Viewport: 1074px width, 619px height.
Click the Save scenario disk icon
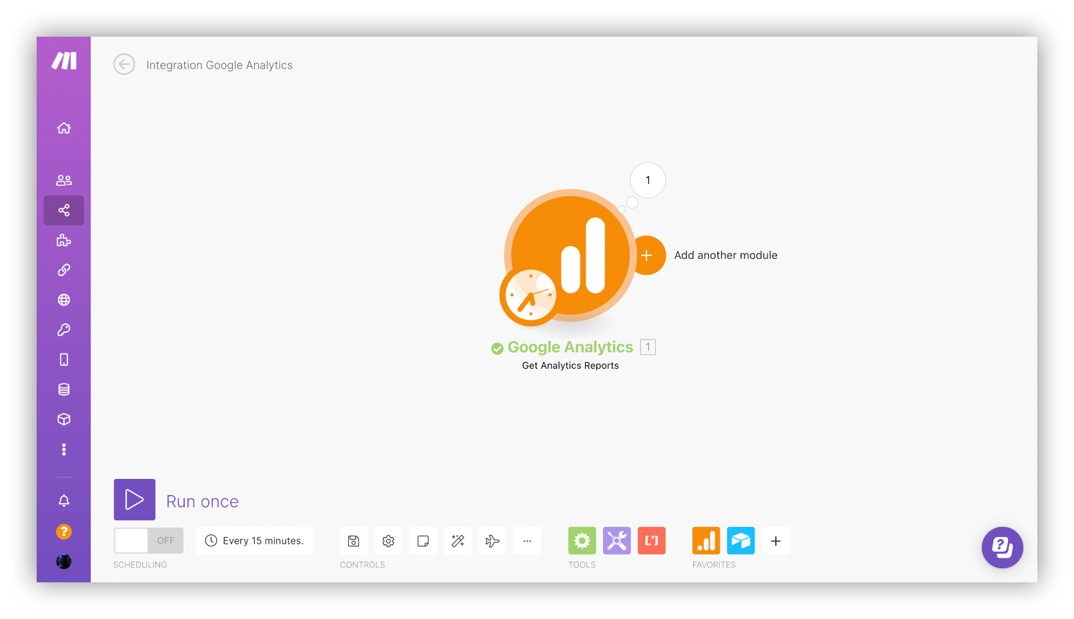pos(354,541)
